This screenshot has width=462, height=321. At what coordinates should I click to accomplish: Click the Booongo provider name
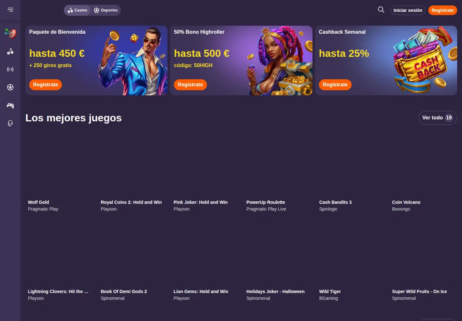(401, 209)
